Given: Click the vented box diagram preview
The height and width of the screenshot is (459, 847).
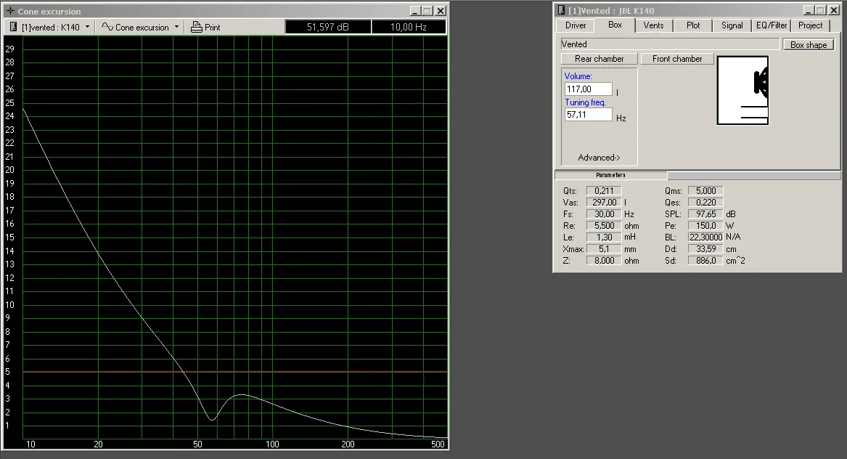Looking at the screenshot, I should pos(742,91).
